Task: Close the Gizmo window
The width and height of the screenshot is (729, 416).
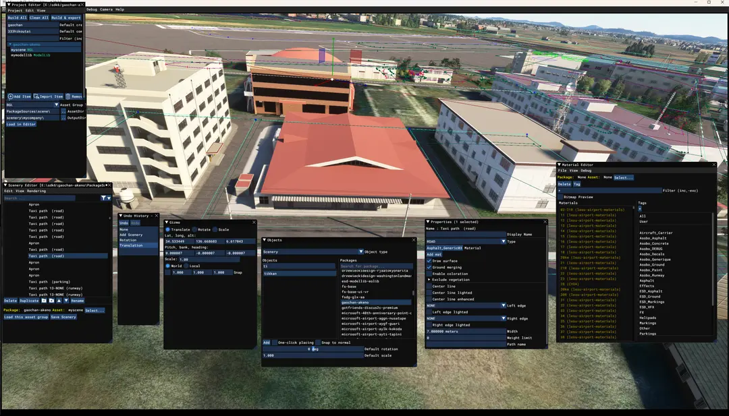Action: pos(254,222)
